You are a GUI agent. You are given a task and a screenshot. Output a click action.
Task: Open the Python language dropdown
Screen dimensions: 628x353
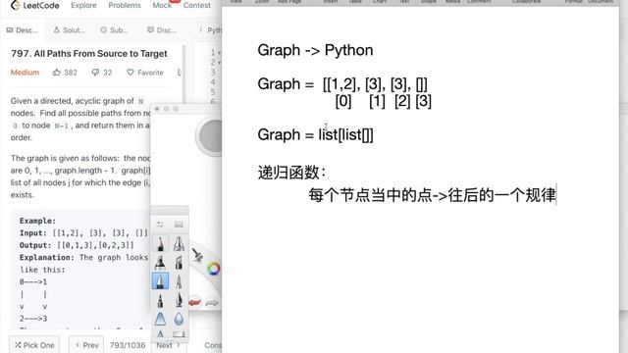point(213,30)
